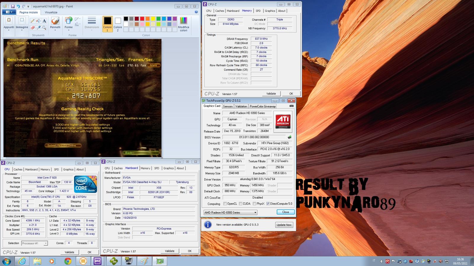Open the PowerColor Giveaway tab in GPU-Z
Screen dimensions: 474x266
(263, 106)
